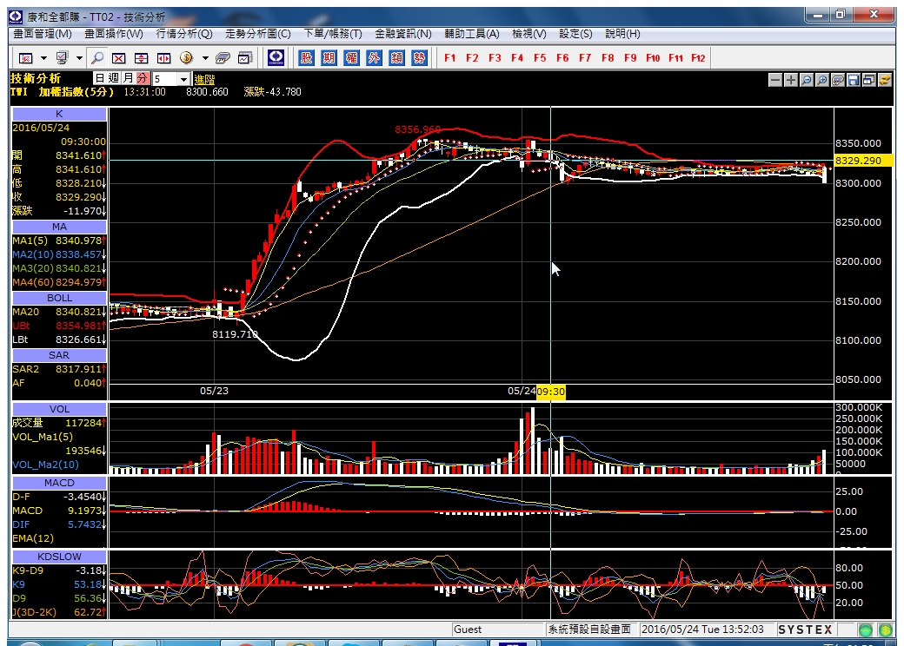Switch chart period to 日 (daily)
This screenshot has width=904, height=646.
point(100,78)
